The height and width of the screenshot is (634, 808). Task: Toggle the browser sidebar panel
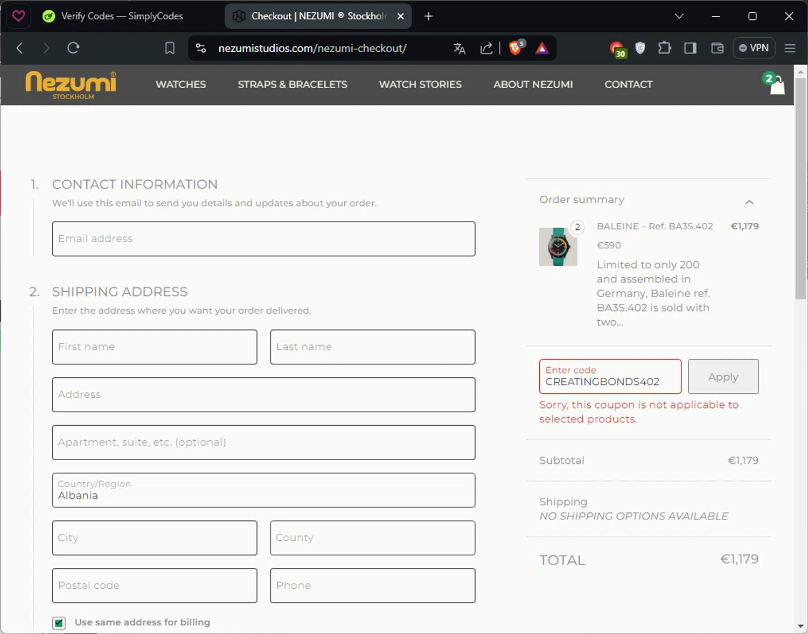tap(691, 48)
